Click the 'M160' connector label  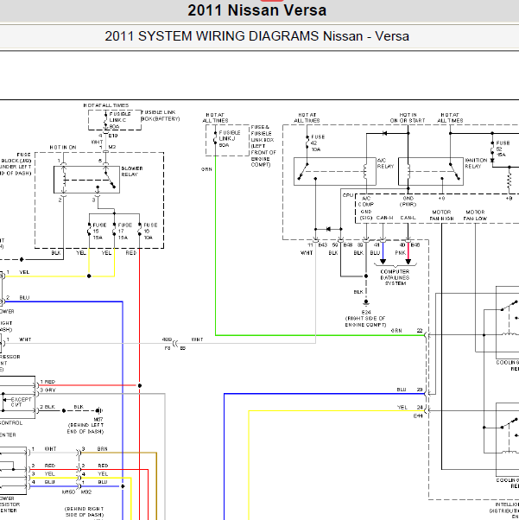point(68,492)
